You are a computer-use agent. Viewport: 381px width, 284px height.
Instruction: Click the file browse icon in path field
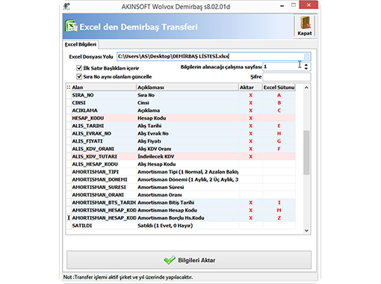[306, 56]
